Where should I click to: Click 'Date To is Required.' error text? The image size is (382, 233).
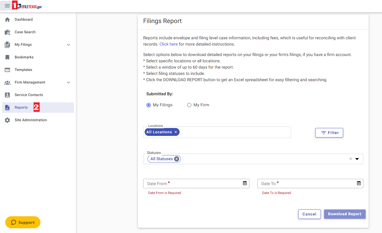tap(277, 193)
